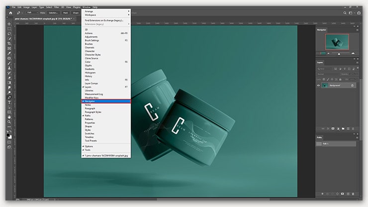Open the Path mode dropdown in options bar
368x207 pixels.
coord(31,12)
